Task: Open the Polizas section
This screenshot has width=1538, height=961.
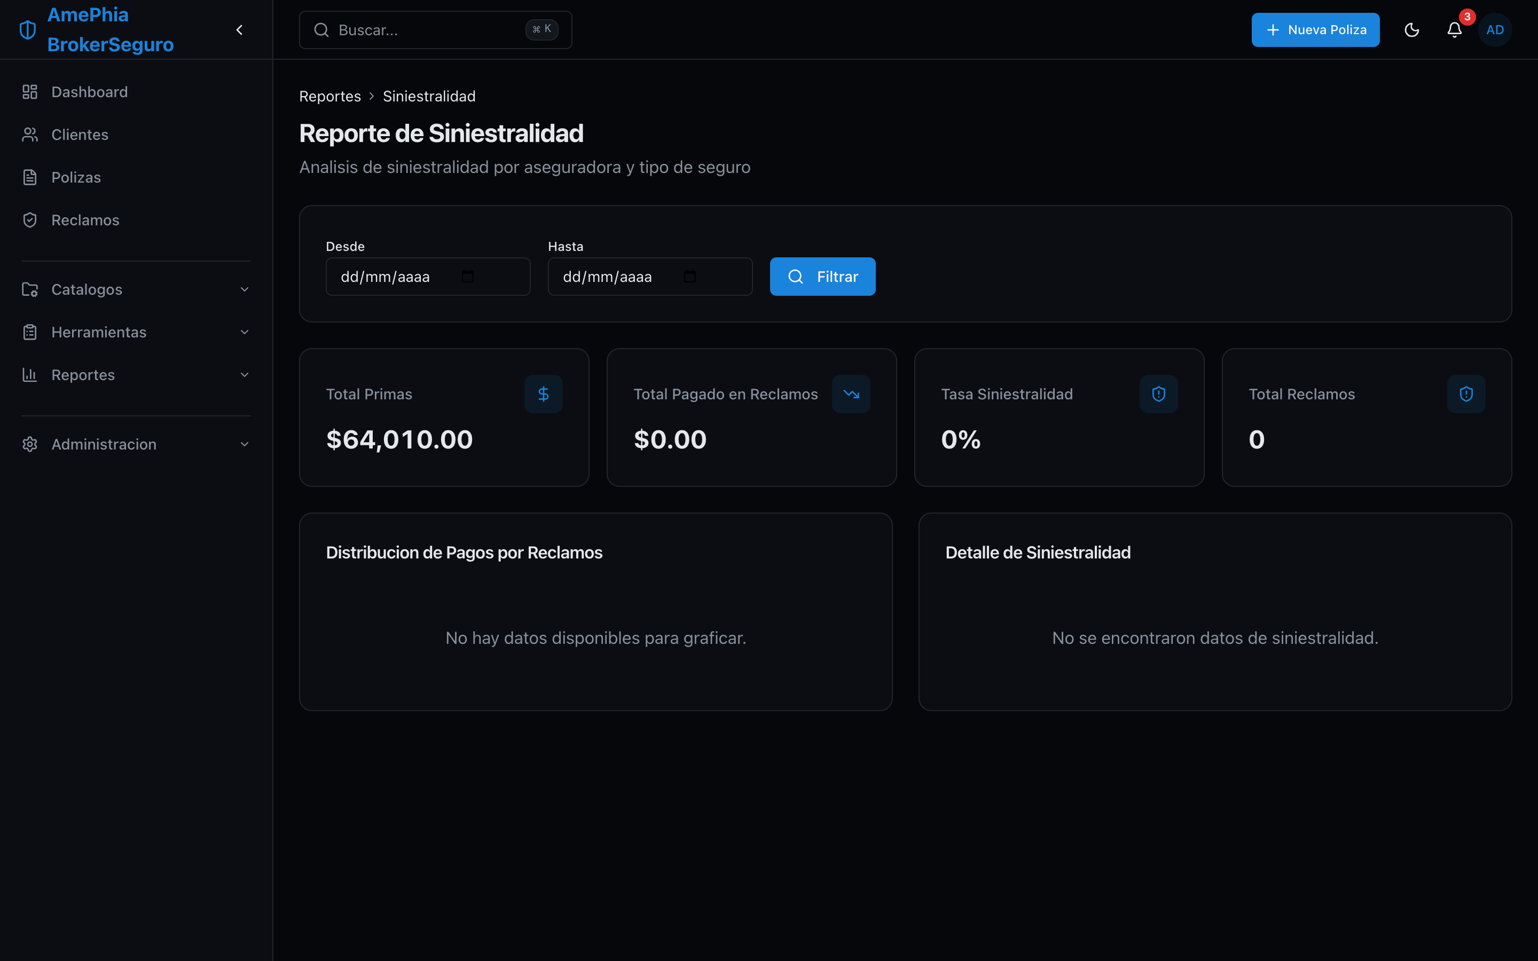Action: coord(136,177)
